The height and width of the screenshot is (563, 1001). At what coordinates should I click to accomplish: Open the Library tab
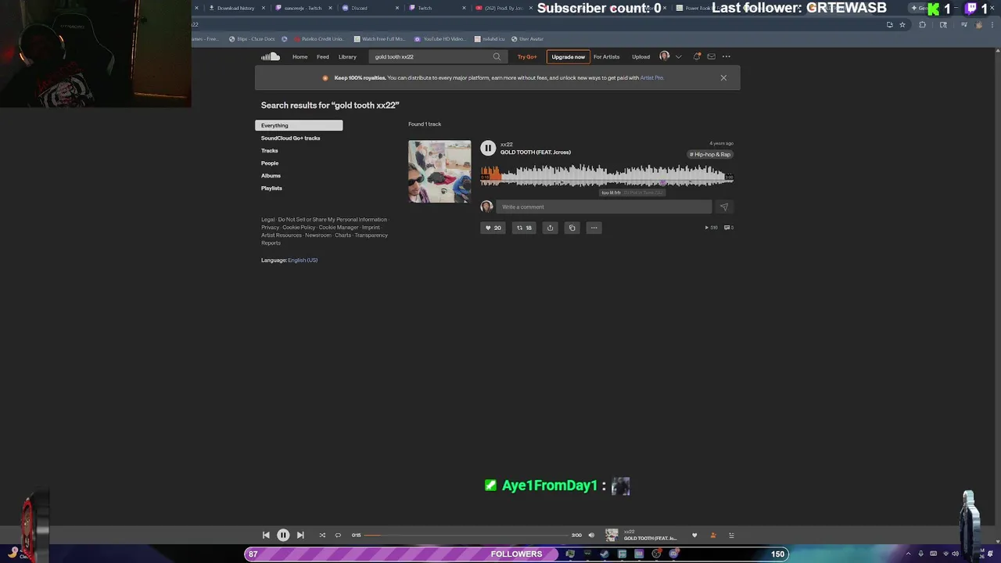coord(347,56)
